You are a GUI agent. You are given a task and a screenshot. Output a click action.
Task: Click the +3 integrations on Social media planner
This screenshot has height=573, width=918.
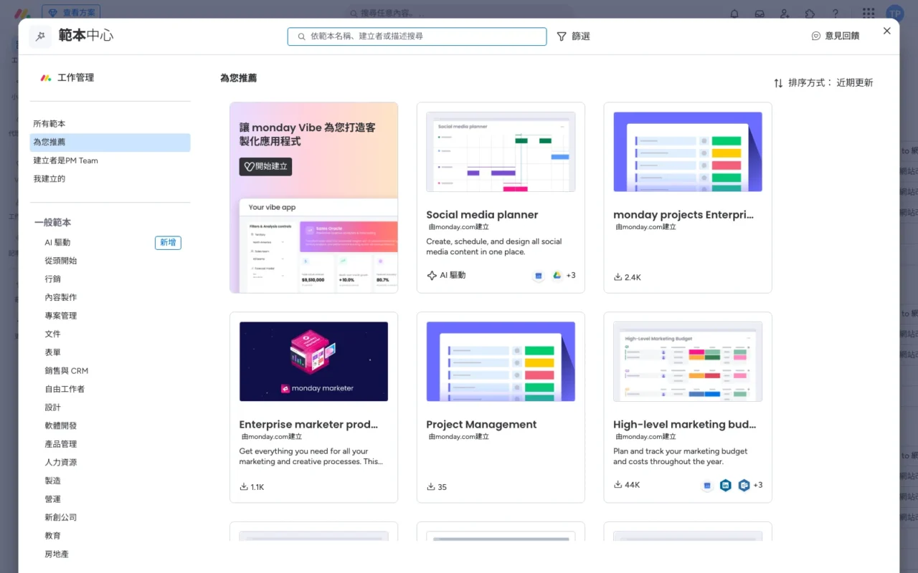click(571, 276)
